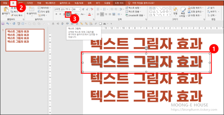The height and width of the screenshot is (115, 224).
Task: Select the Right Arrow shape in gallery
Action: tap(164, 11)
